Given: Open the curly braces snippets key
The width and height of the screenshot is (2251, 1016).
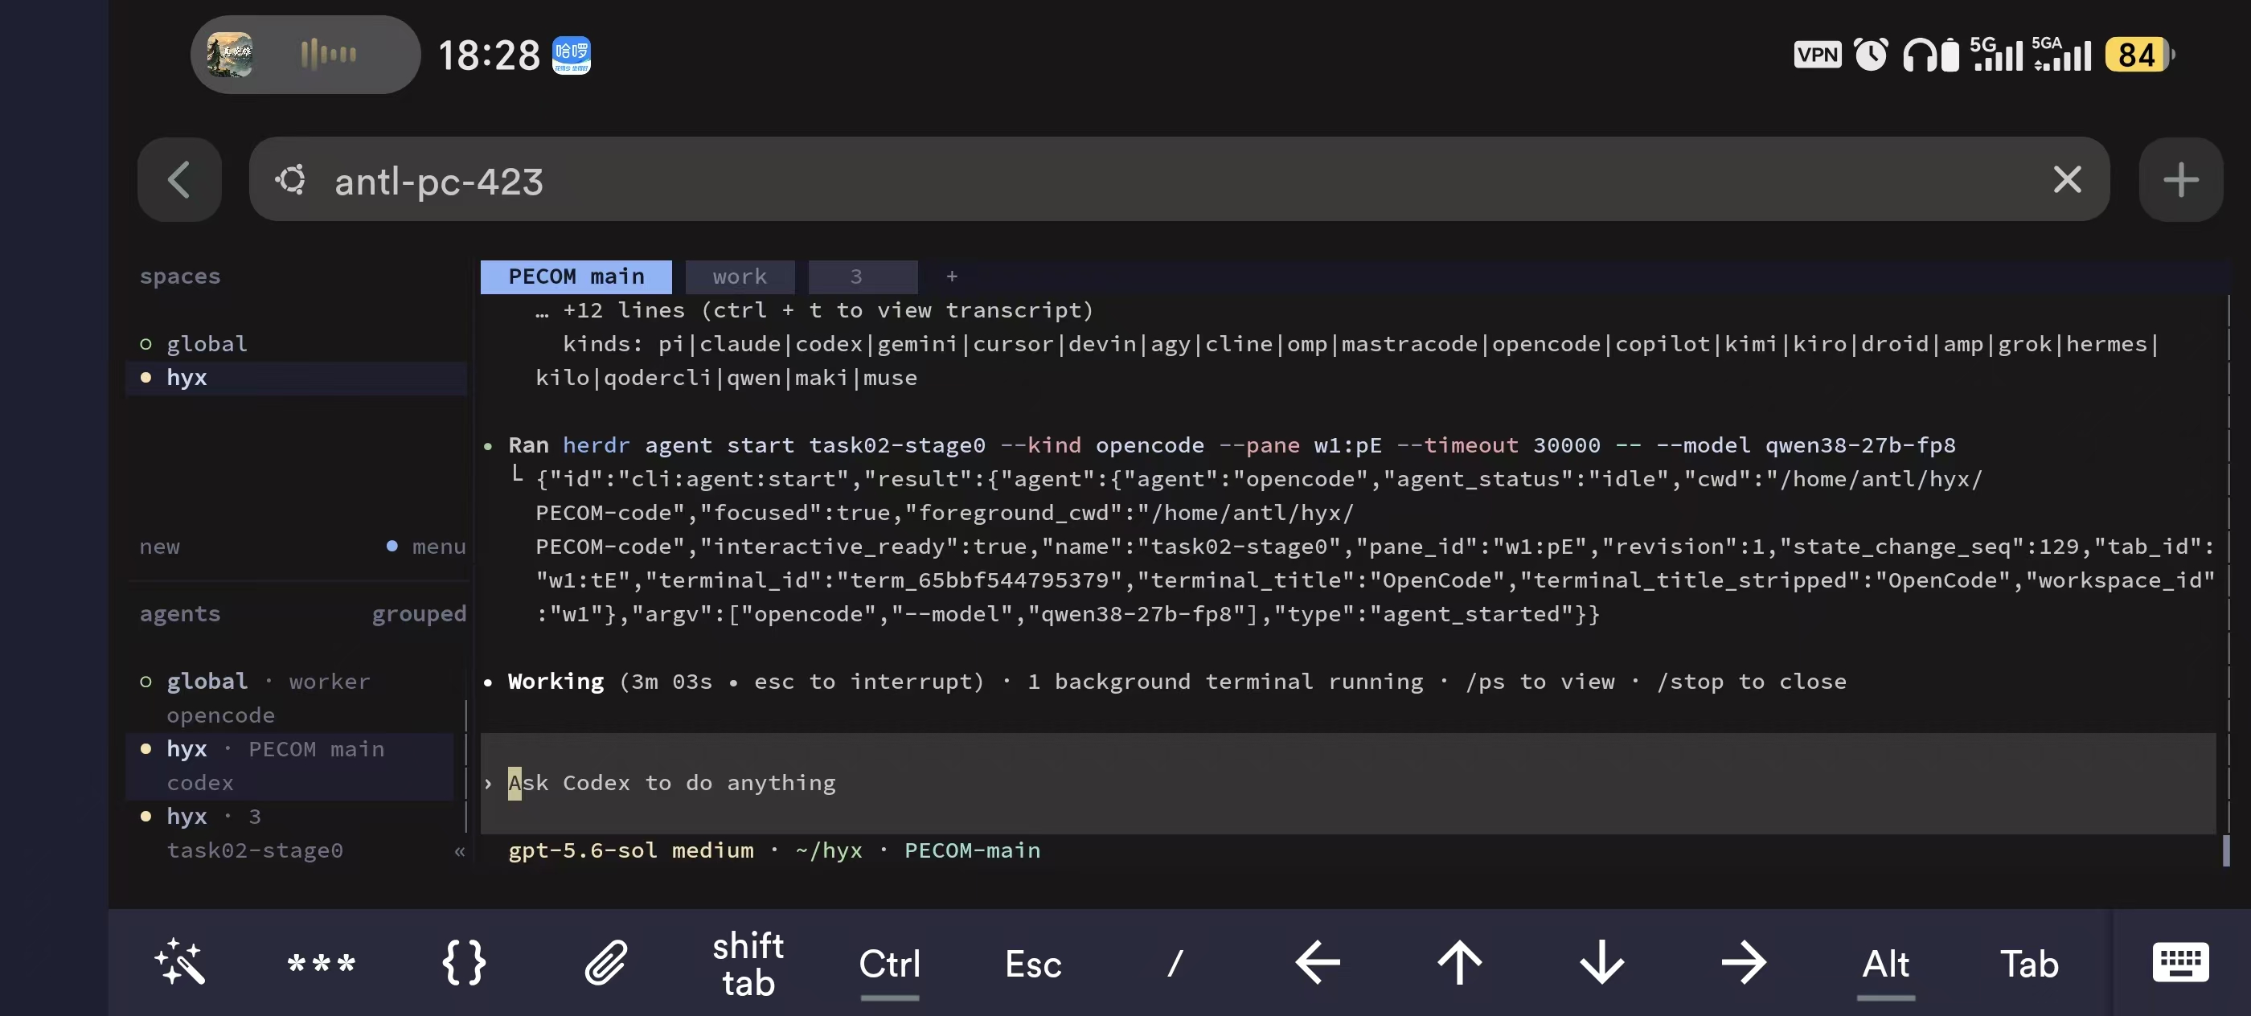Looking at the screenshot, I should click(x=463, y=963).
